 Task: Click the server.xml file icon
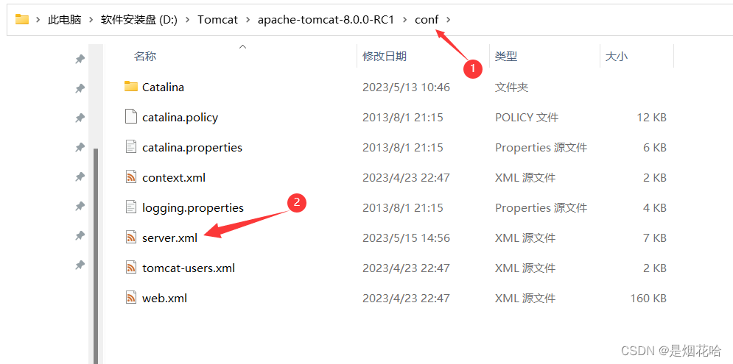[x=131, y=238]
